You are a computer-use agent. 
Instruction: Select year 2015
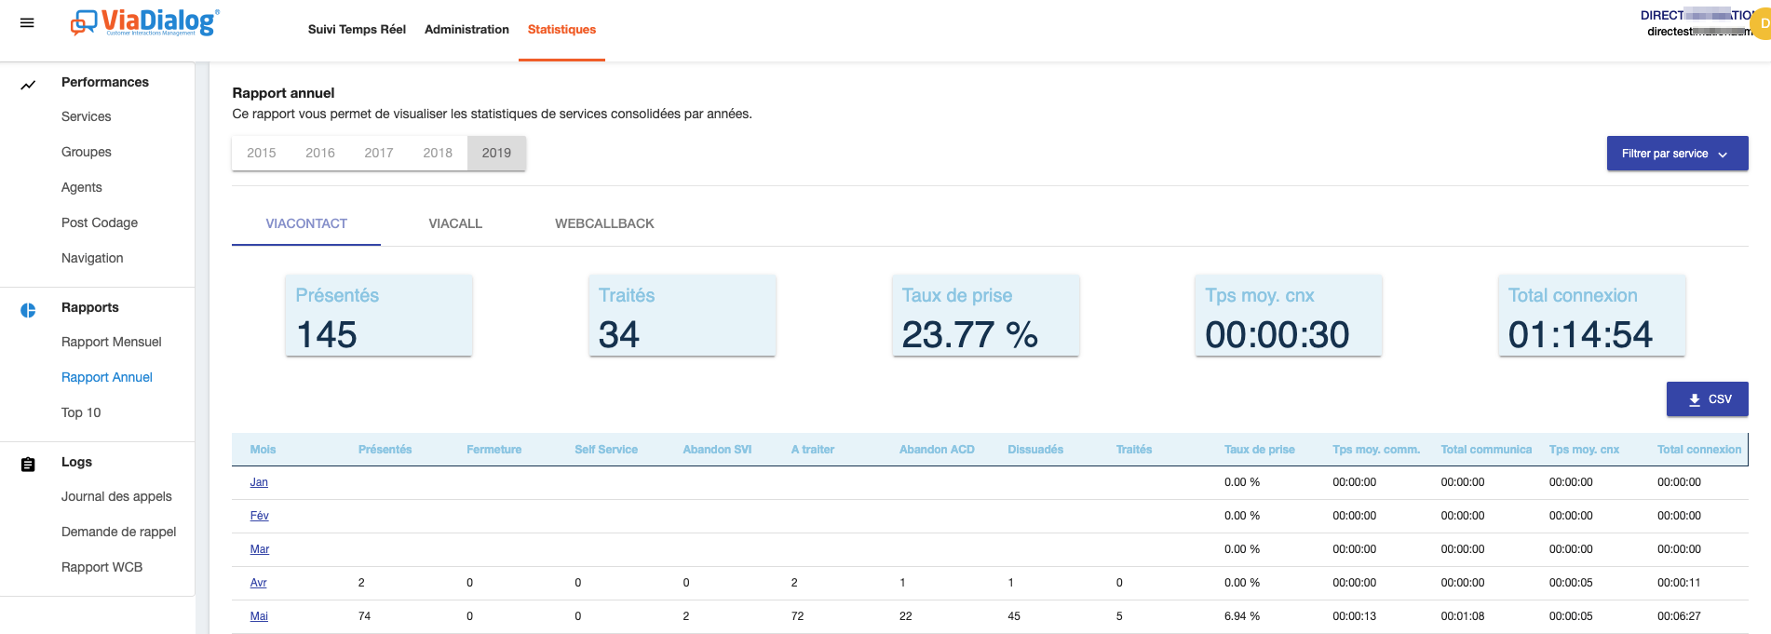(x=262, y=153)
